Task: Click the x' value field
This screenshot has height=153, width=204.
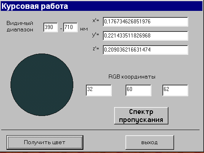Action: [x=145, y=22]
